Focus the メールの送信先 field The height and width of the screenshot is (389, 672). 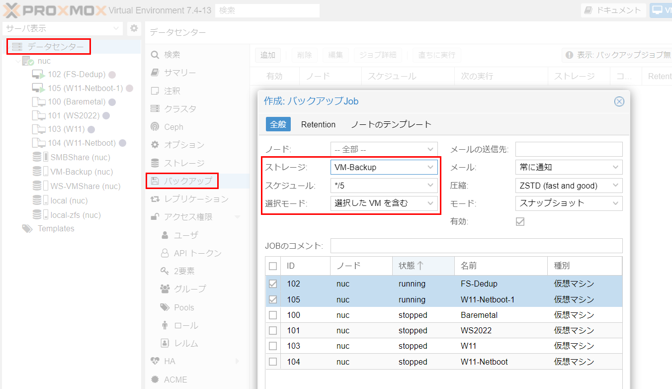[569, 149]
